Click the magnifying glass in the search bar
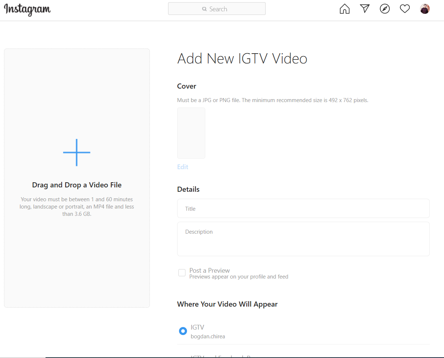Image resolution: width=444 pixels, height=358 pixels. click(x=205, y=8)
